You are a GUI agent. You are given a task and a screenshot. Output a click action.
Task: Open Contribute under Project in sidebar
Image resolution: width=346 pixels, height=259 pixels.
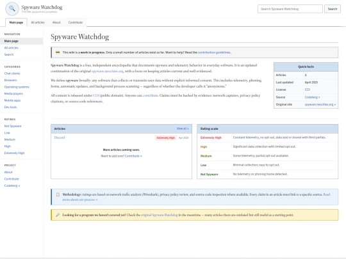12,179
